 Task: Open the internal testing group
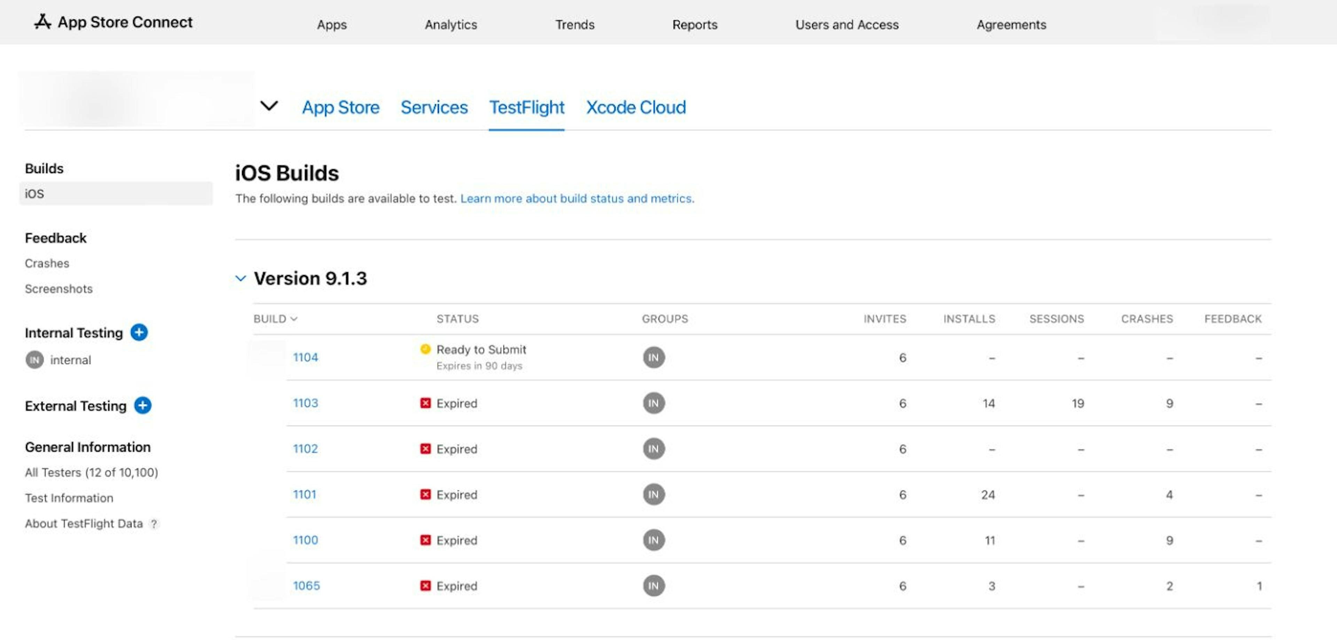click(x=70, y=359)
